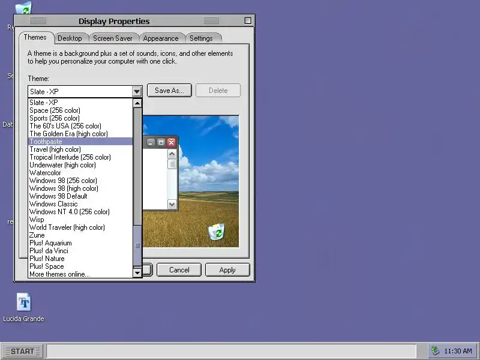This screenshot has width=480, height=360.
Task: Select the Wisp theme
Action: pyautogui.click(x=80, y=220)
